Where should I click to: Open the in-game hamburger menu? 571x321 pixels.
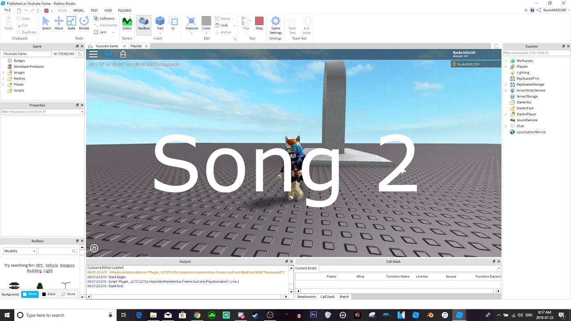coord(93,54)
